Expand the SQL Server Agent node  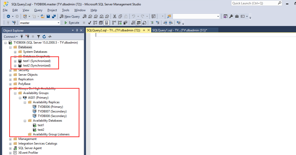pyautogui.click(x=10, y=148)
